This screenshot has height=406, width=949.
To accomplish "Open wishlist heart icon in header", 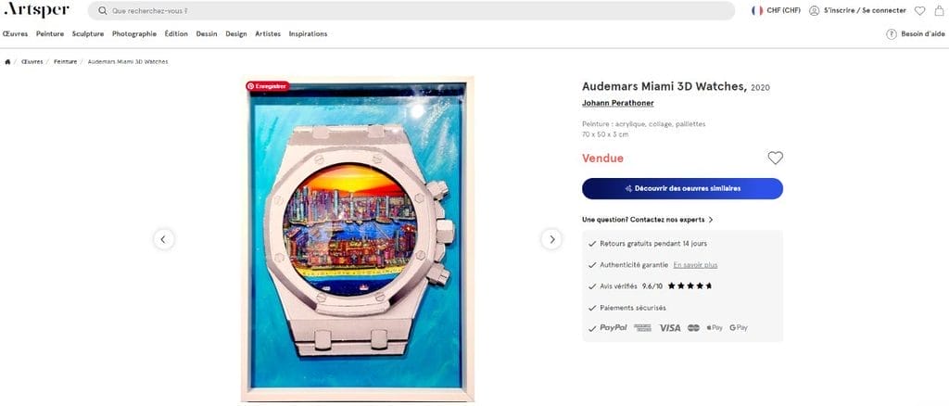I will pos(920,10).
